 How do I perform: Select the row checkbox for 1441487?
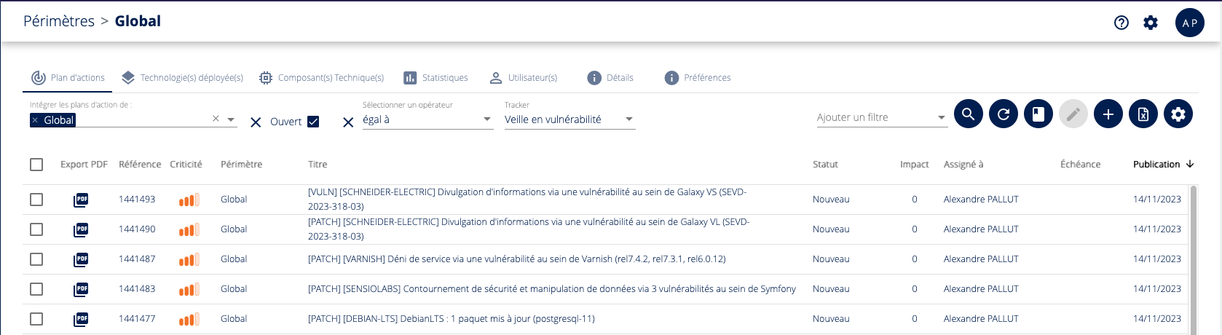point(36,259)
